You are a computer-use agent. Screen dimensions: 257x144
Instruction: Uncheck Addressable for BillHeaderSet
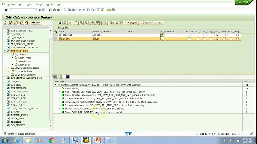(218, 35)
